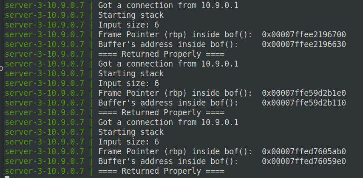Click the rbp address 0x00007ffee2196700
Image resolution: width=363 pixels, height=178 pixels.
[303, 35]
